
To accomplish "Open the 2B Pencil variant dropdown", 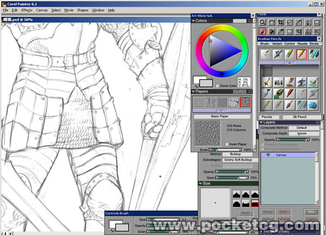I will pyautogui.click(x=301, y=117).
